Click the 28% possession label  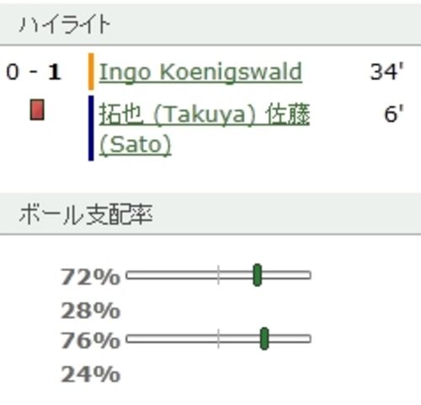[x=91, y=311]
